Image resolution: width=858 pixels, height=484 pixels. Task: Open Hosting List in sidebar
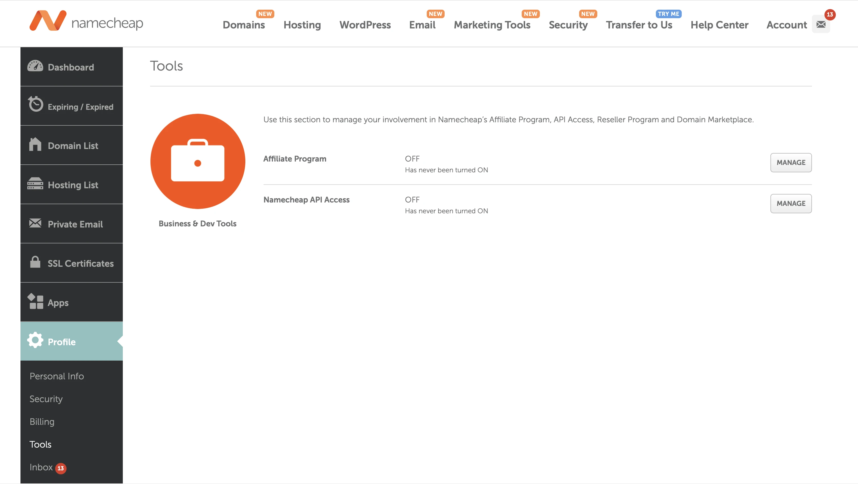(x=72, y=185)
